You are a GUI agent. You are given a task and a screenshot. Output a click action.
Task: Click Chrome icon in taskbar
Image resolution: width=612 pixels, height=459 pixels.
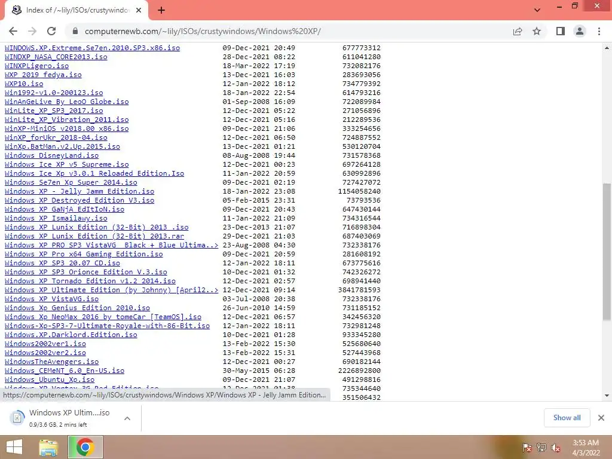[x=85, y=447]
